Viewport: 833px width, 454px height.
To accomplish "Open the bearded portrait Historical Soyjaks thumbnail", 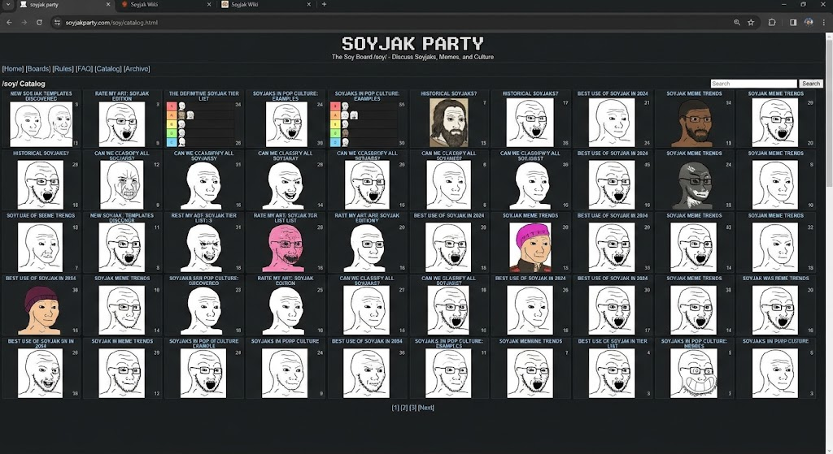I will click(448, 123).
